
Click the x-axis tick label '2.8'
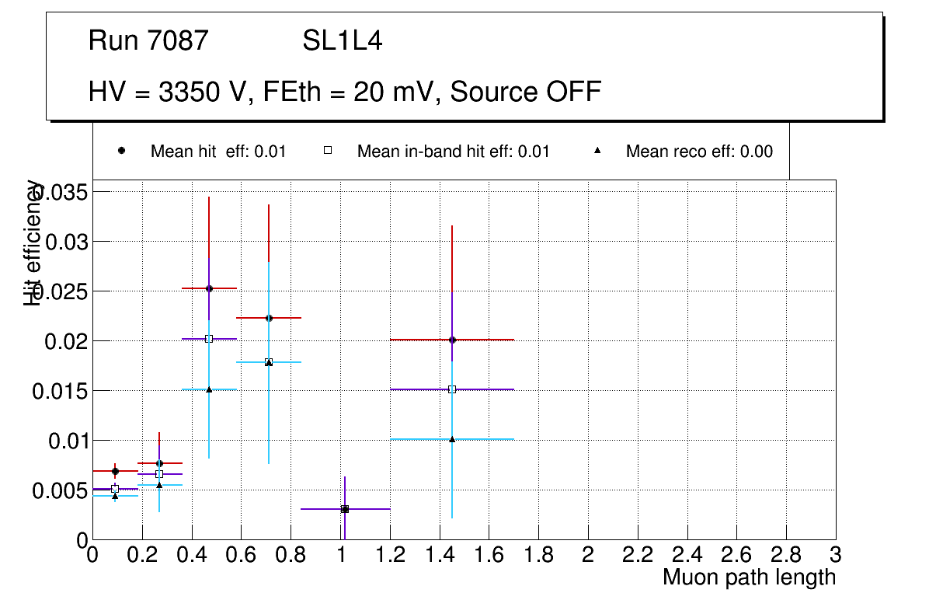pos(786,555)
